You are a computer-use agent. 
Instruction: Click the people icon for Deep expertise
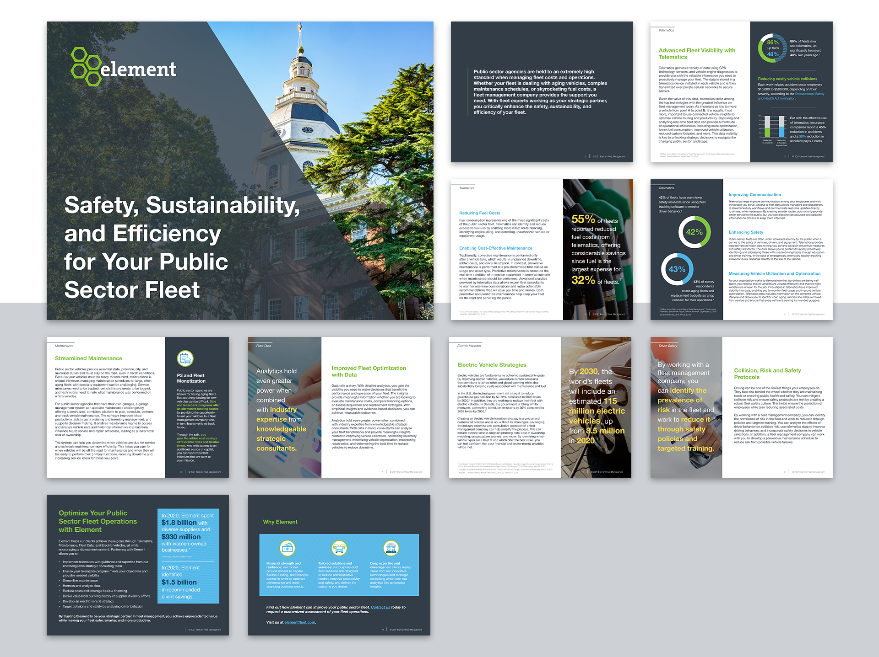coord(391,547)
